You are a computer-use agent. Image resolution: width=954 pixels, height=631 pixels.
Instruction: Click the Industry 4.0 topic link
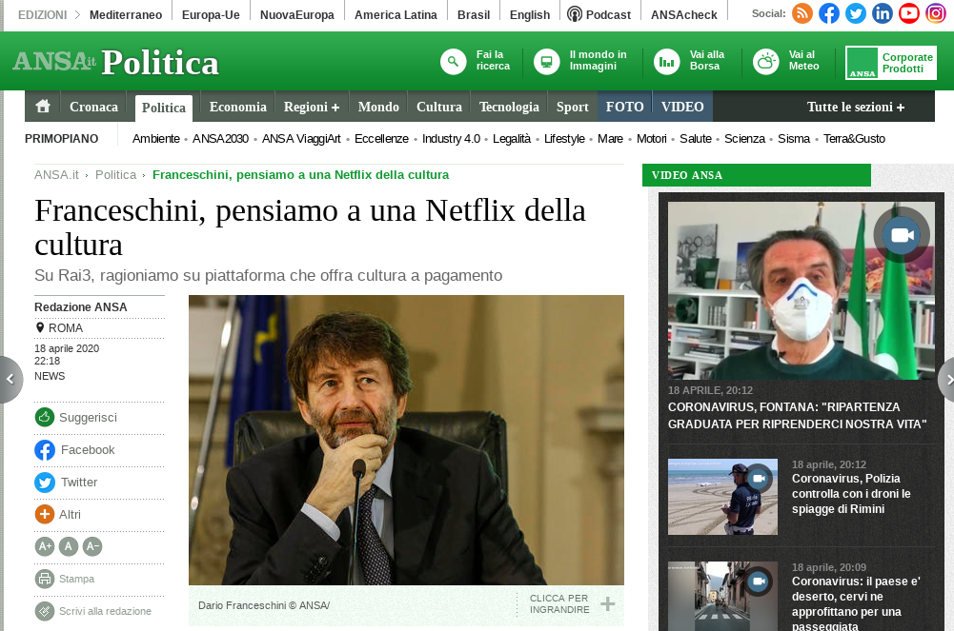click(x=451, y=138)
